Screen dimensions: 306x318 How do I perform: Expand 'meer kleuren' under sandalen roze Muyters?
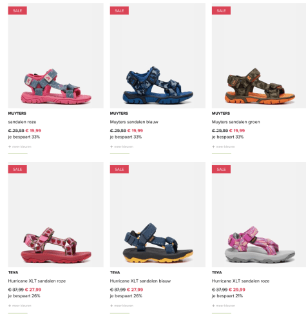pyautogui.click(x=20, y=146)
